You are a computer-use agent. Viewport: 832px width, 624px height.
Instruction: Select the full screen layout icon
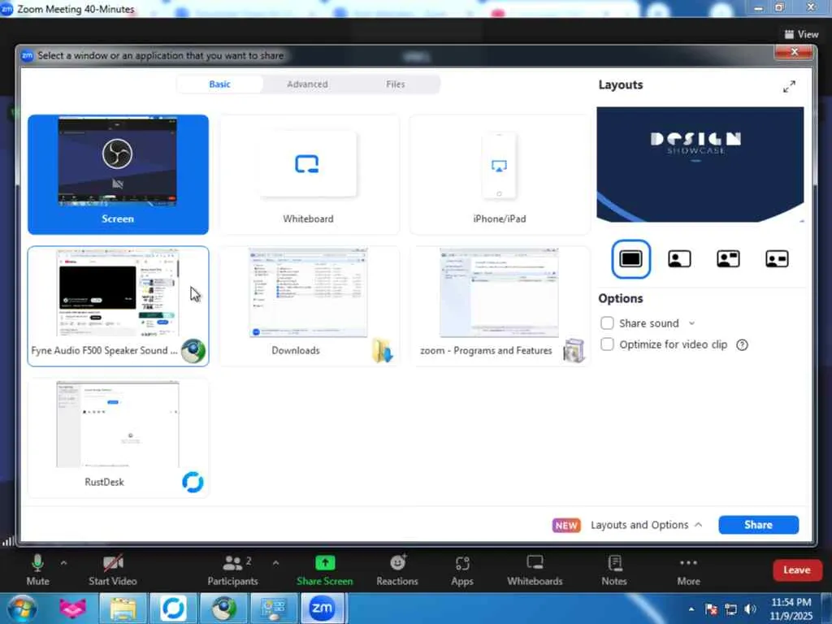point(630,259)
